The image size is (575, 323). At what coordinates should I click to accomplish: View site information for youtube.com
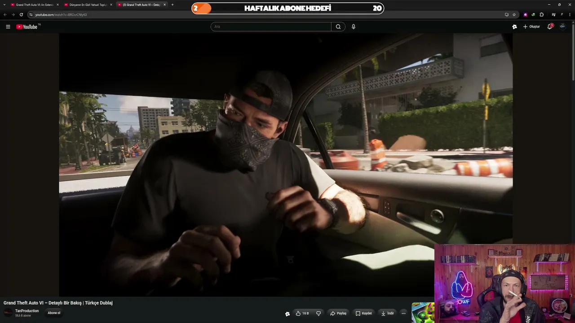(x=31, y=15)
